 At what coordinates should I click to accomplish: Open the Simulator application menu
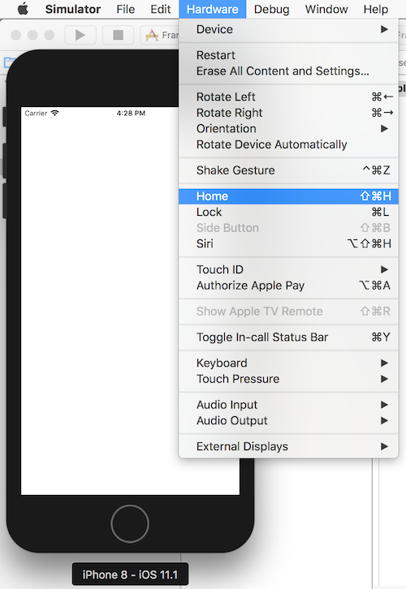click(73, 9)
